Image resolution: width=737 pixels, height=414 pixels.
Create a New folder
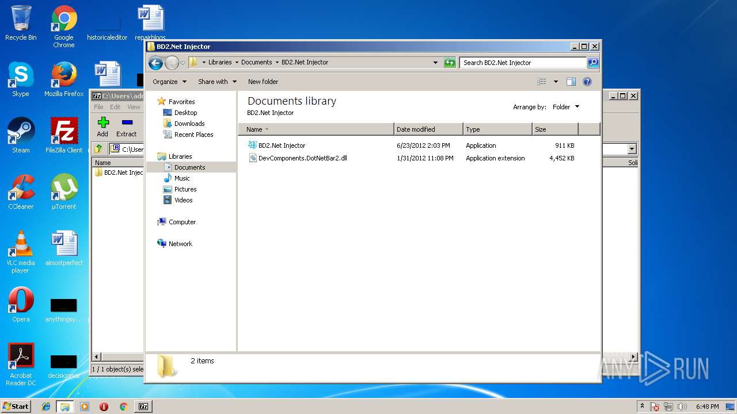[263, 82]
